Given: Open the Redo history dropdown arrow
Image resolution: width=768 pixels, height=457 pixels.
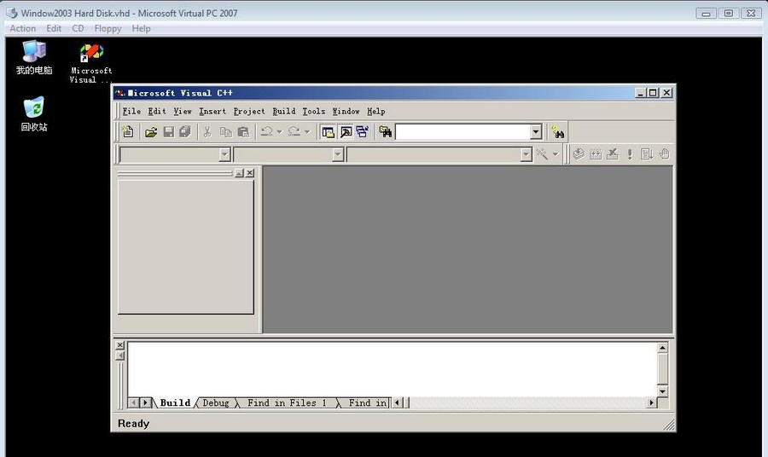Looking at the screenshot, I should pos(307,131).
